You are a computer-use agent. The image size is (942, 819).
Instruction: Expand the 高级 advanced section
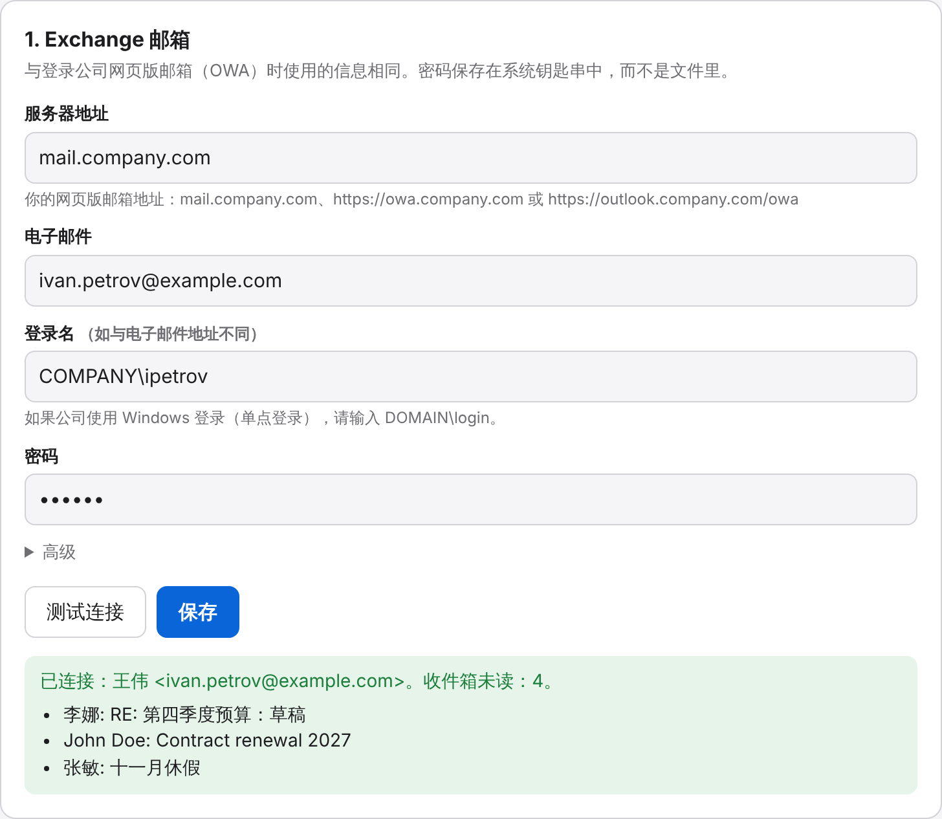[x=50, y=552]
